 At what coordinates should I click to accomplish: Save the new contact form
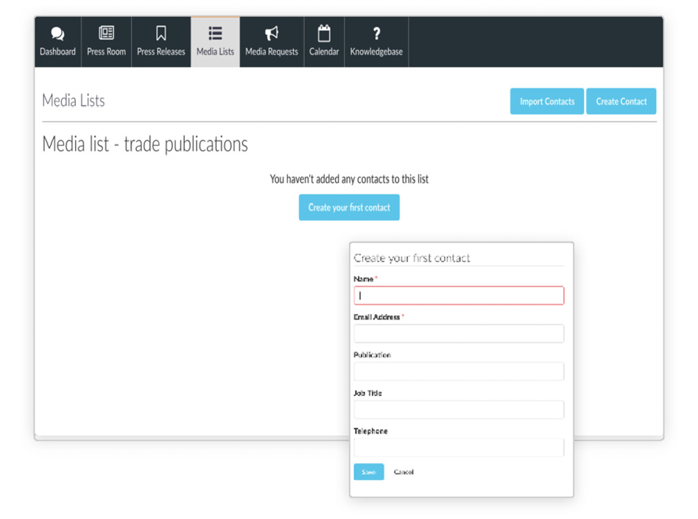(369, 472)
